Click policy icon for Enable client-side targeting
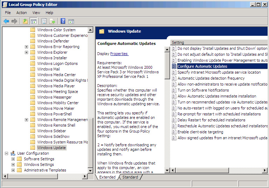The width and height of the screenshot is (269, 188). click(x=174, y=132)
